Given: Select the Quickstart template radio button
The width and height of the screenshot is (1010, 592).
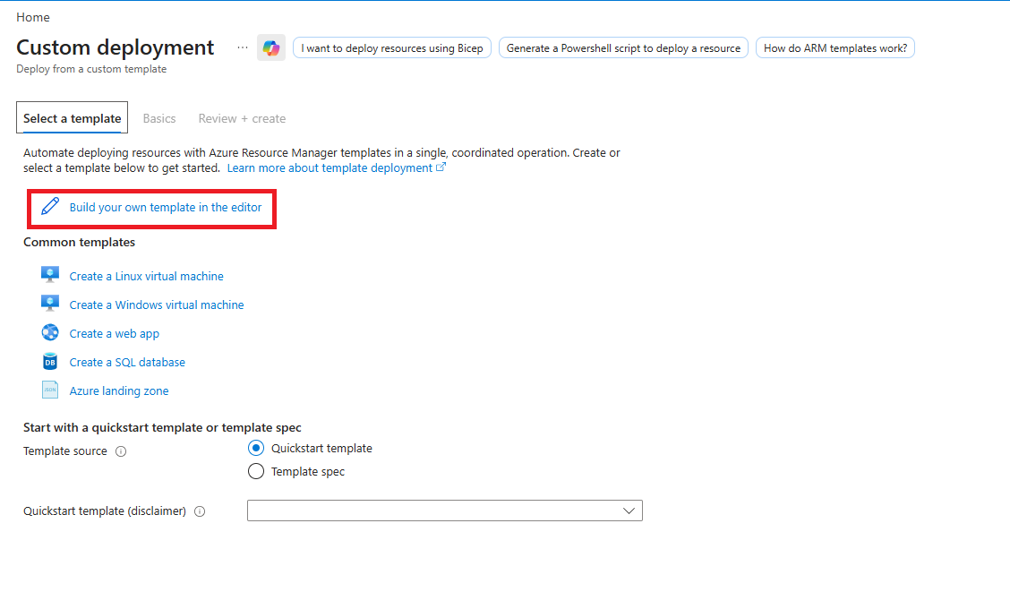Looking at the screenshot, I should 256,448.
